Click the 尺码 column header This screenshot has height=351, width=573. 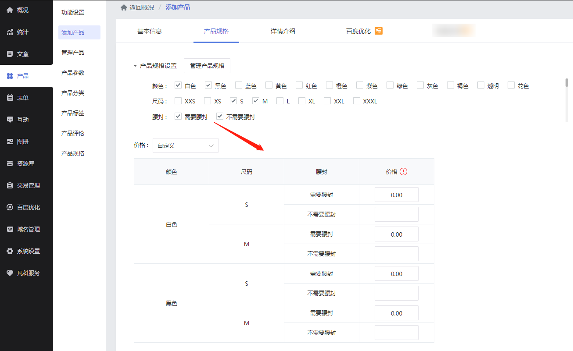pyautogui.click(x=247, y=172)
